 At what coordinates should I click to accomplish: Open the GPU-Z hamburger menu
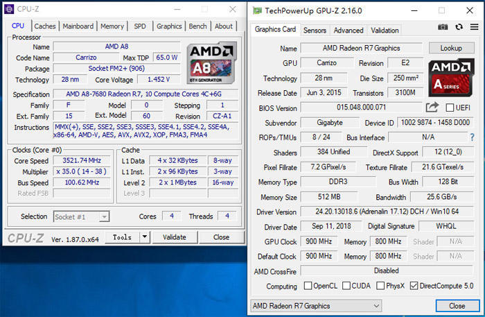click(474, 27)
